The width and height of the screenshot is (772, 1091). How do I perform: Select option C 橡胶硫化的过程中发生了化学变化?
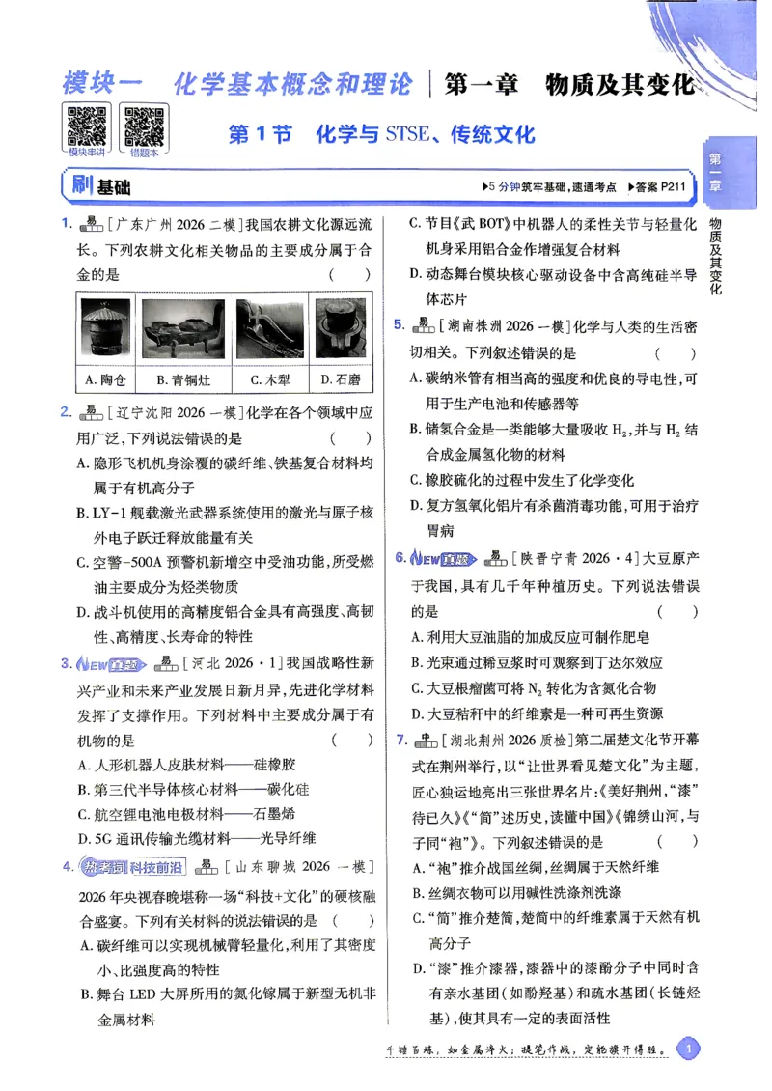pos(522,480)
